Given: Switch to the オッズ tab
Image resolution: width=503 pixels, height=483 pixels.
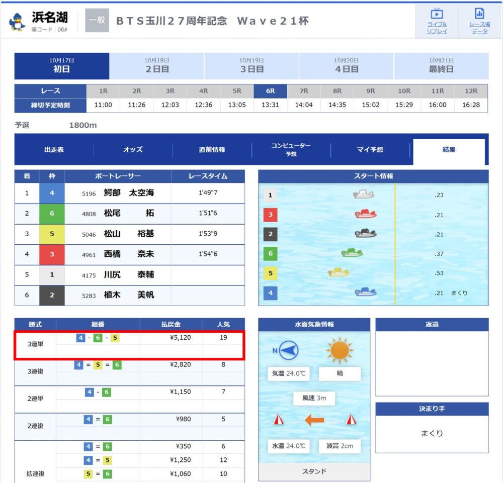Looking at the screenshot, I should coord(133,150).
